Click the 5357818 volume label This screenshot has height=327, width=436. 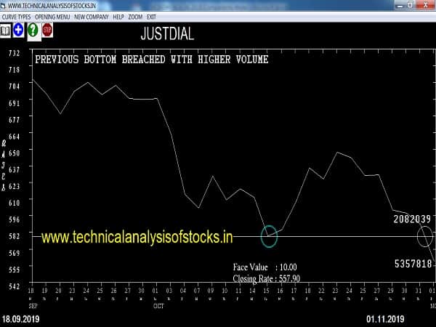coord(412,263)
